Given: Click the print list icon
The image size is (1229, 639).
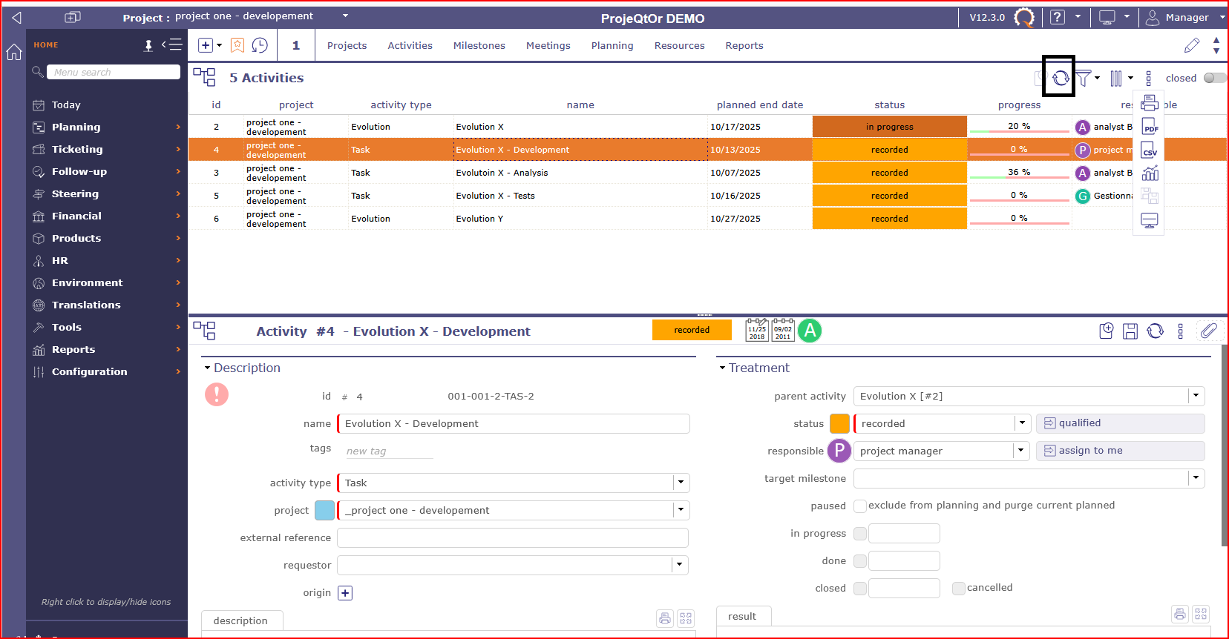Looking at the screenshot, I should pyautogui.click(x=1150, y=103).
